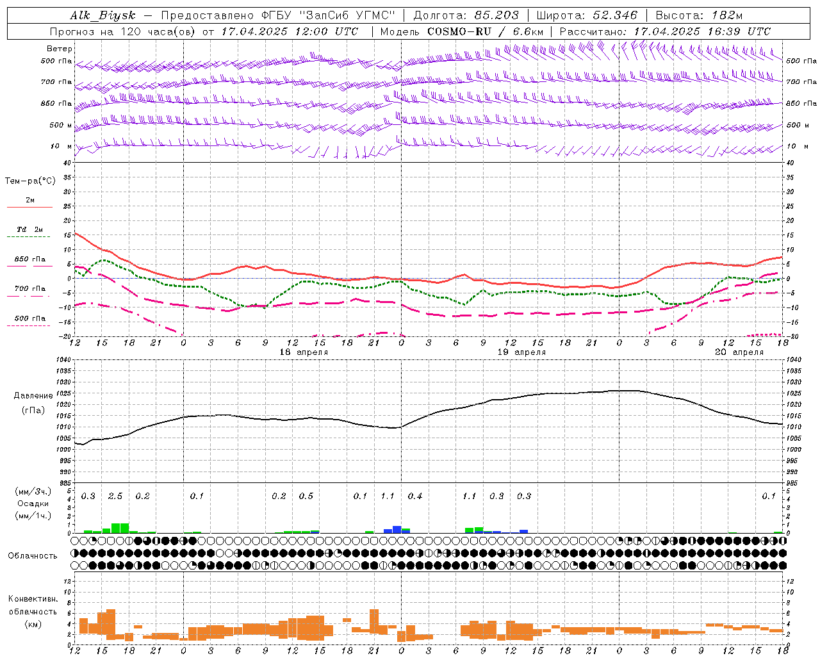The width and height of the screenshot is (820, 656).
Task: Click the 'Широта: 52.346' header field
Action: (587, 15)
